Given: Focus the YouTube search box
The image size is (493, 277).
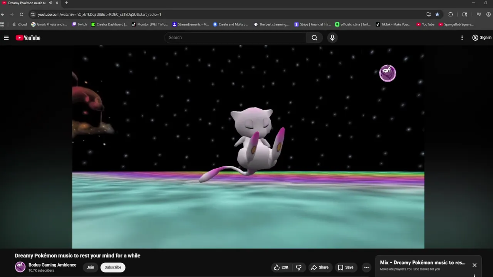Looking at the screenshot, I should tap(236, 38).
